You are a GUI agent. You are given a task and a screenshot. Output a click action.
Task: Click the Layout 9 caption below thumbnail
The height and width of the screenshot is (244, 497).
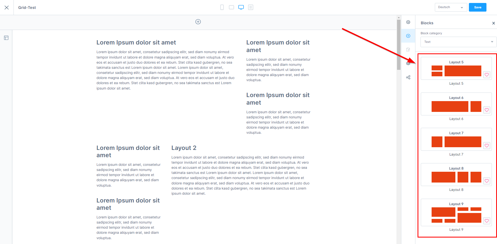[456, 230]
